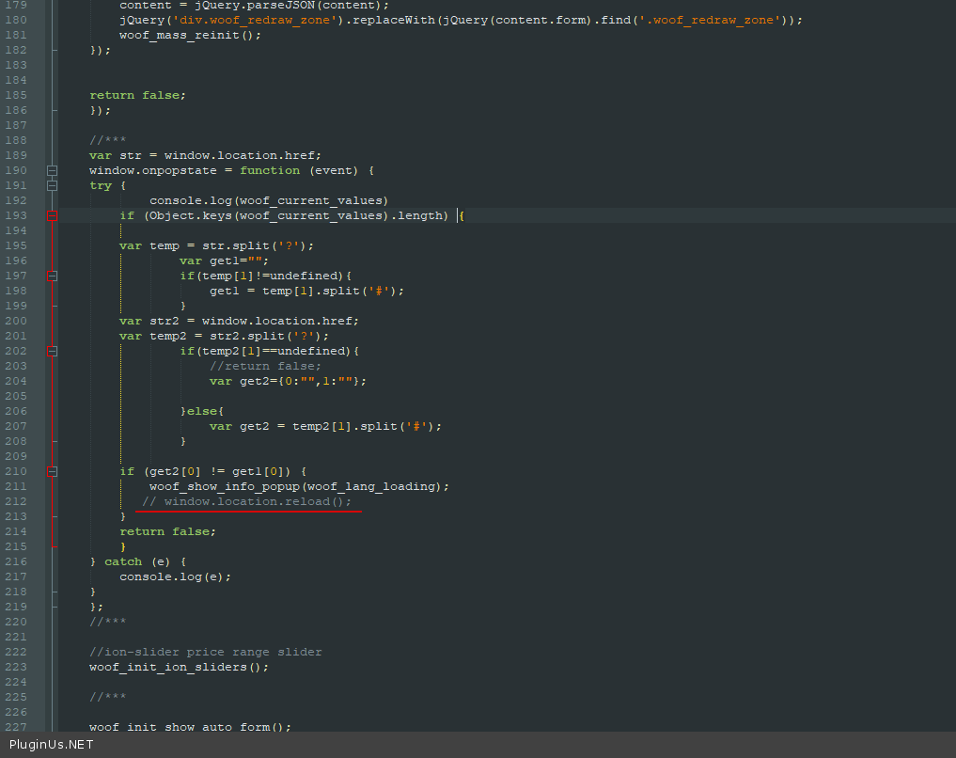Click line number 223 in the gutter
Viewport: 956px width, 758px height.
pos(16,667)
